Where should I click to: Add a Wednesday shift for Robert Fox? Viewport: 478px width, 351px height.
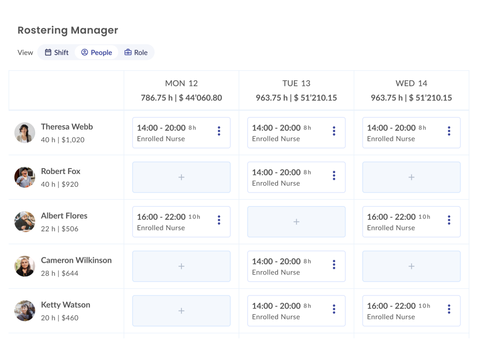point(411,177)
